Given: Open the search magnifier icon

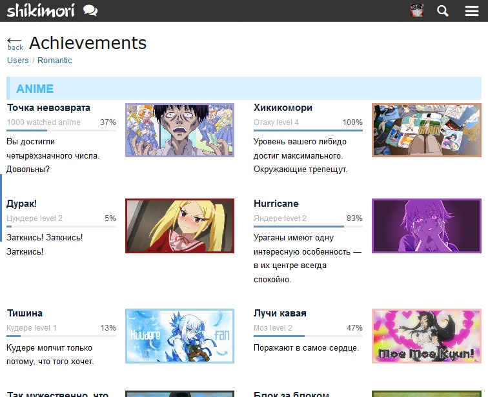Looking at the screenshot, I should 443,11.
